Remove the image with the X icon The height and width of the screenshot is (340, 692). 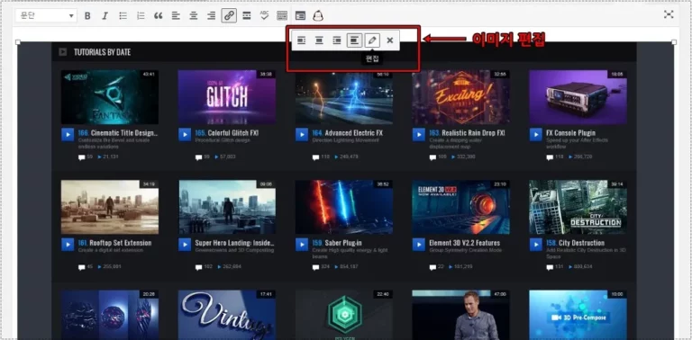(x=389, y=40)
